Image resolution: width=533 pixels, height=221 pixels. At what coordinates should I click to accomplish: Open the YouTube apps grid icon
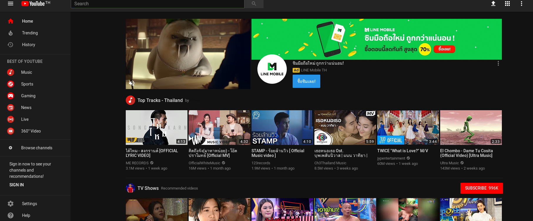(507, 4)
